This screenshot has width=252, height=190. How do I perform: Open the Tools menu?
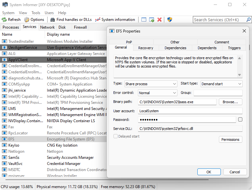pyautogui.click(x=36, y=13)
